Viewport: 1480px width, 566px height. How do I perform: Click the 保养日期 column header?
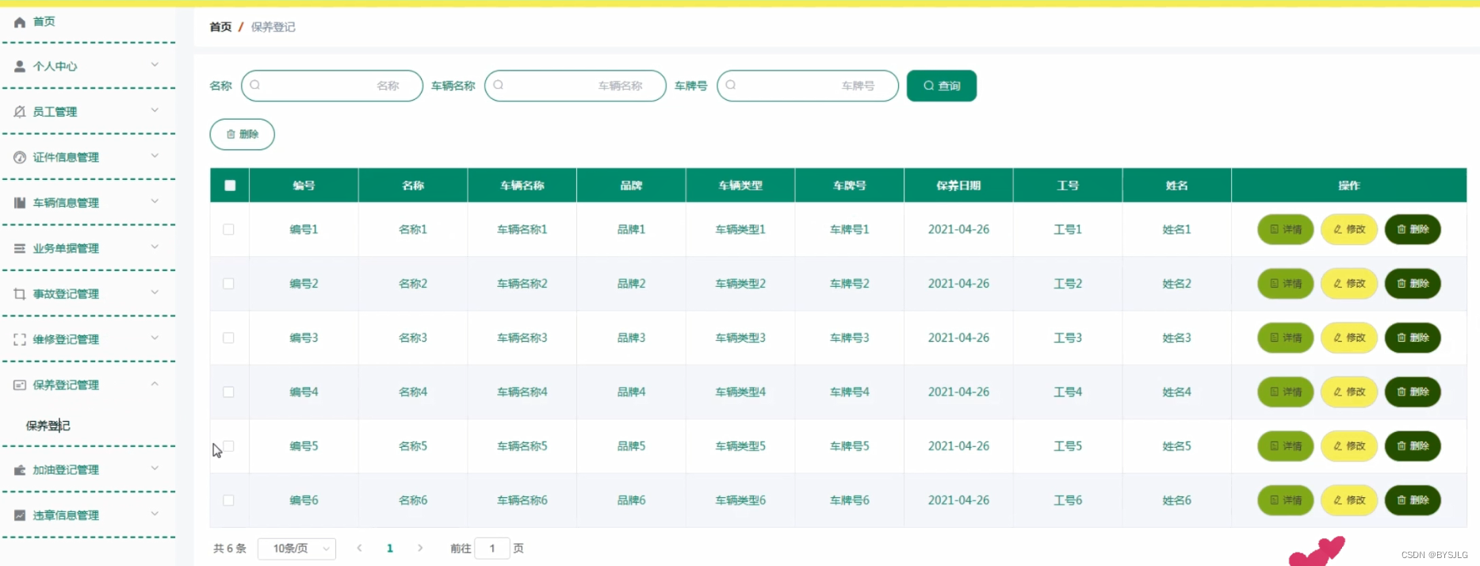(x=958, y=185)
